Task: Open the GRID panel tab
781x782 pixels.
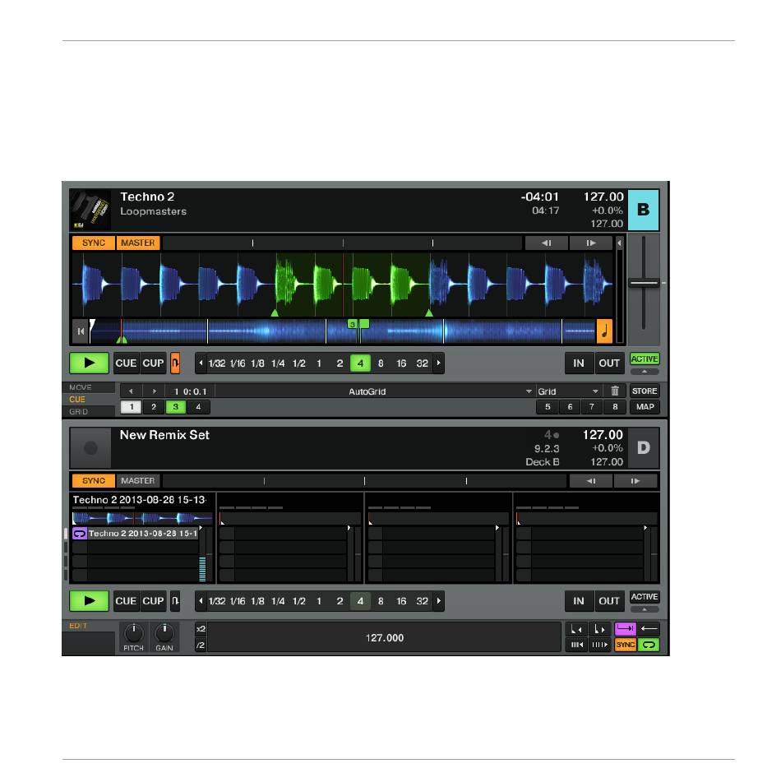Action: [x=89, y=411]
